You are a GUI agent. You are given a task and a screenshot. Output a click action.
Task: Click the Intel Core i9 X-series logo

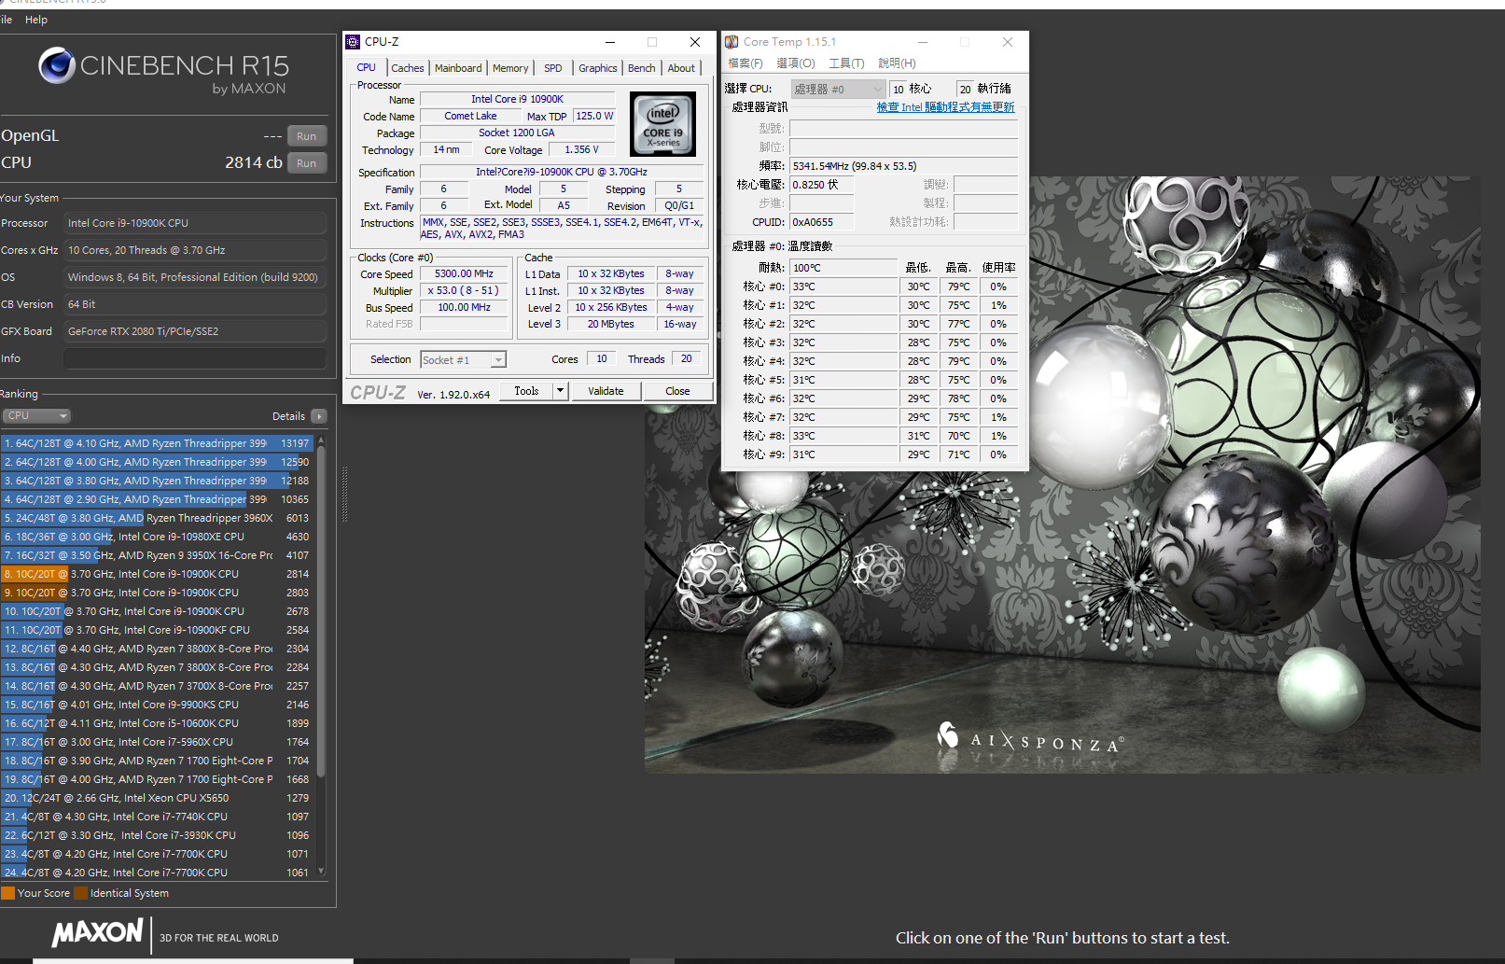click(x=662, y=124)
